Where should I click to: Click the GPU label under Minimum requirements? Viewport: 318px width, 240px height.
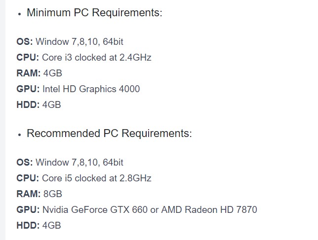coord(28,89)
